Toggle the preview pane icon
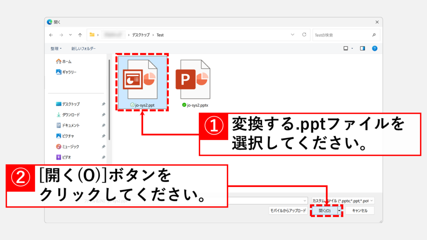 (x=362, y=48)
